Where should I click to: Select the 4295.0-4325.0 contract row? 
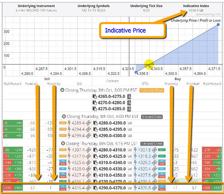[x=112, y=156]
